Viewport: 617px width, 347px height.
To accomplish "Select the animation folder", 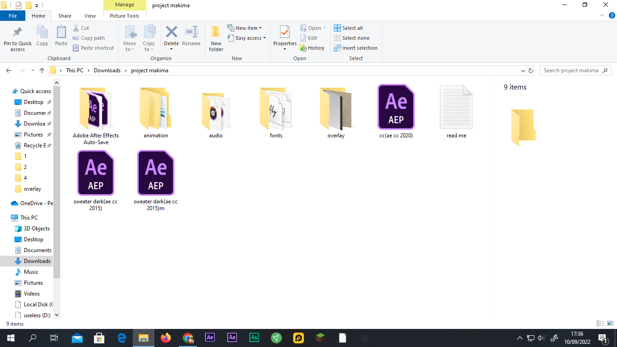I will pyautogui.click(x=156, y=113).
